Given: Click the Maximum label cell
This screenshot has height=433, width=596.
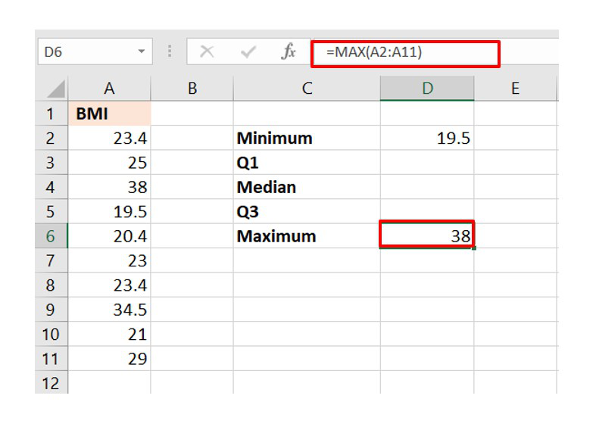Looking at the screenshot, I should [x=307, y=236].
